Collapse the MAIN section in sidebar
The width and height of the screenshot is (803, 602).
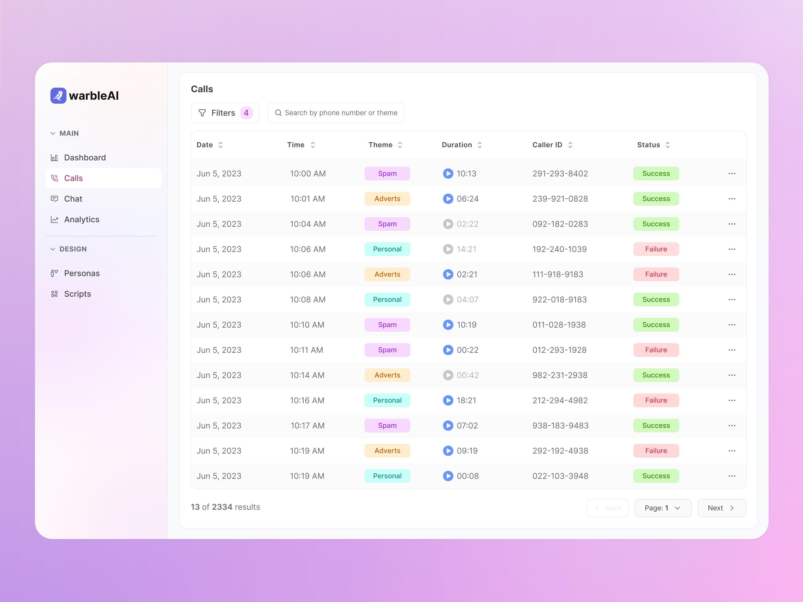53,133
